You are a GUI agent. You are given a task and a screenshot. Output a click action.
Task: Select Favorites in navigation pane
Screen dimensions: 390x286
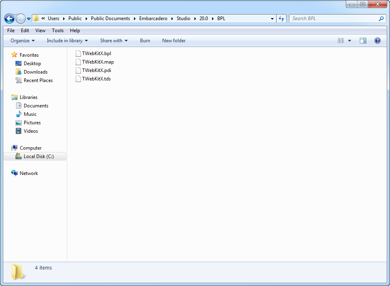click(29, 55)
